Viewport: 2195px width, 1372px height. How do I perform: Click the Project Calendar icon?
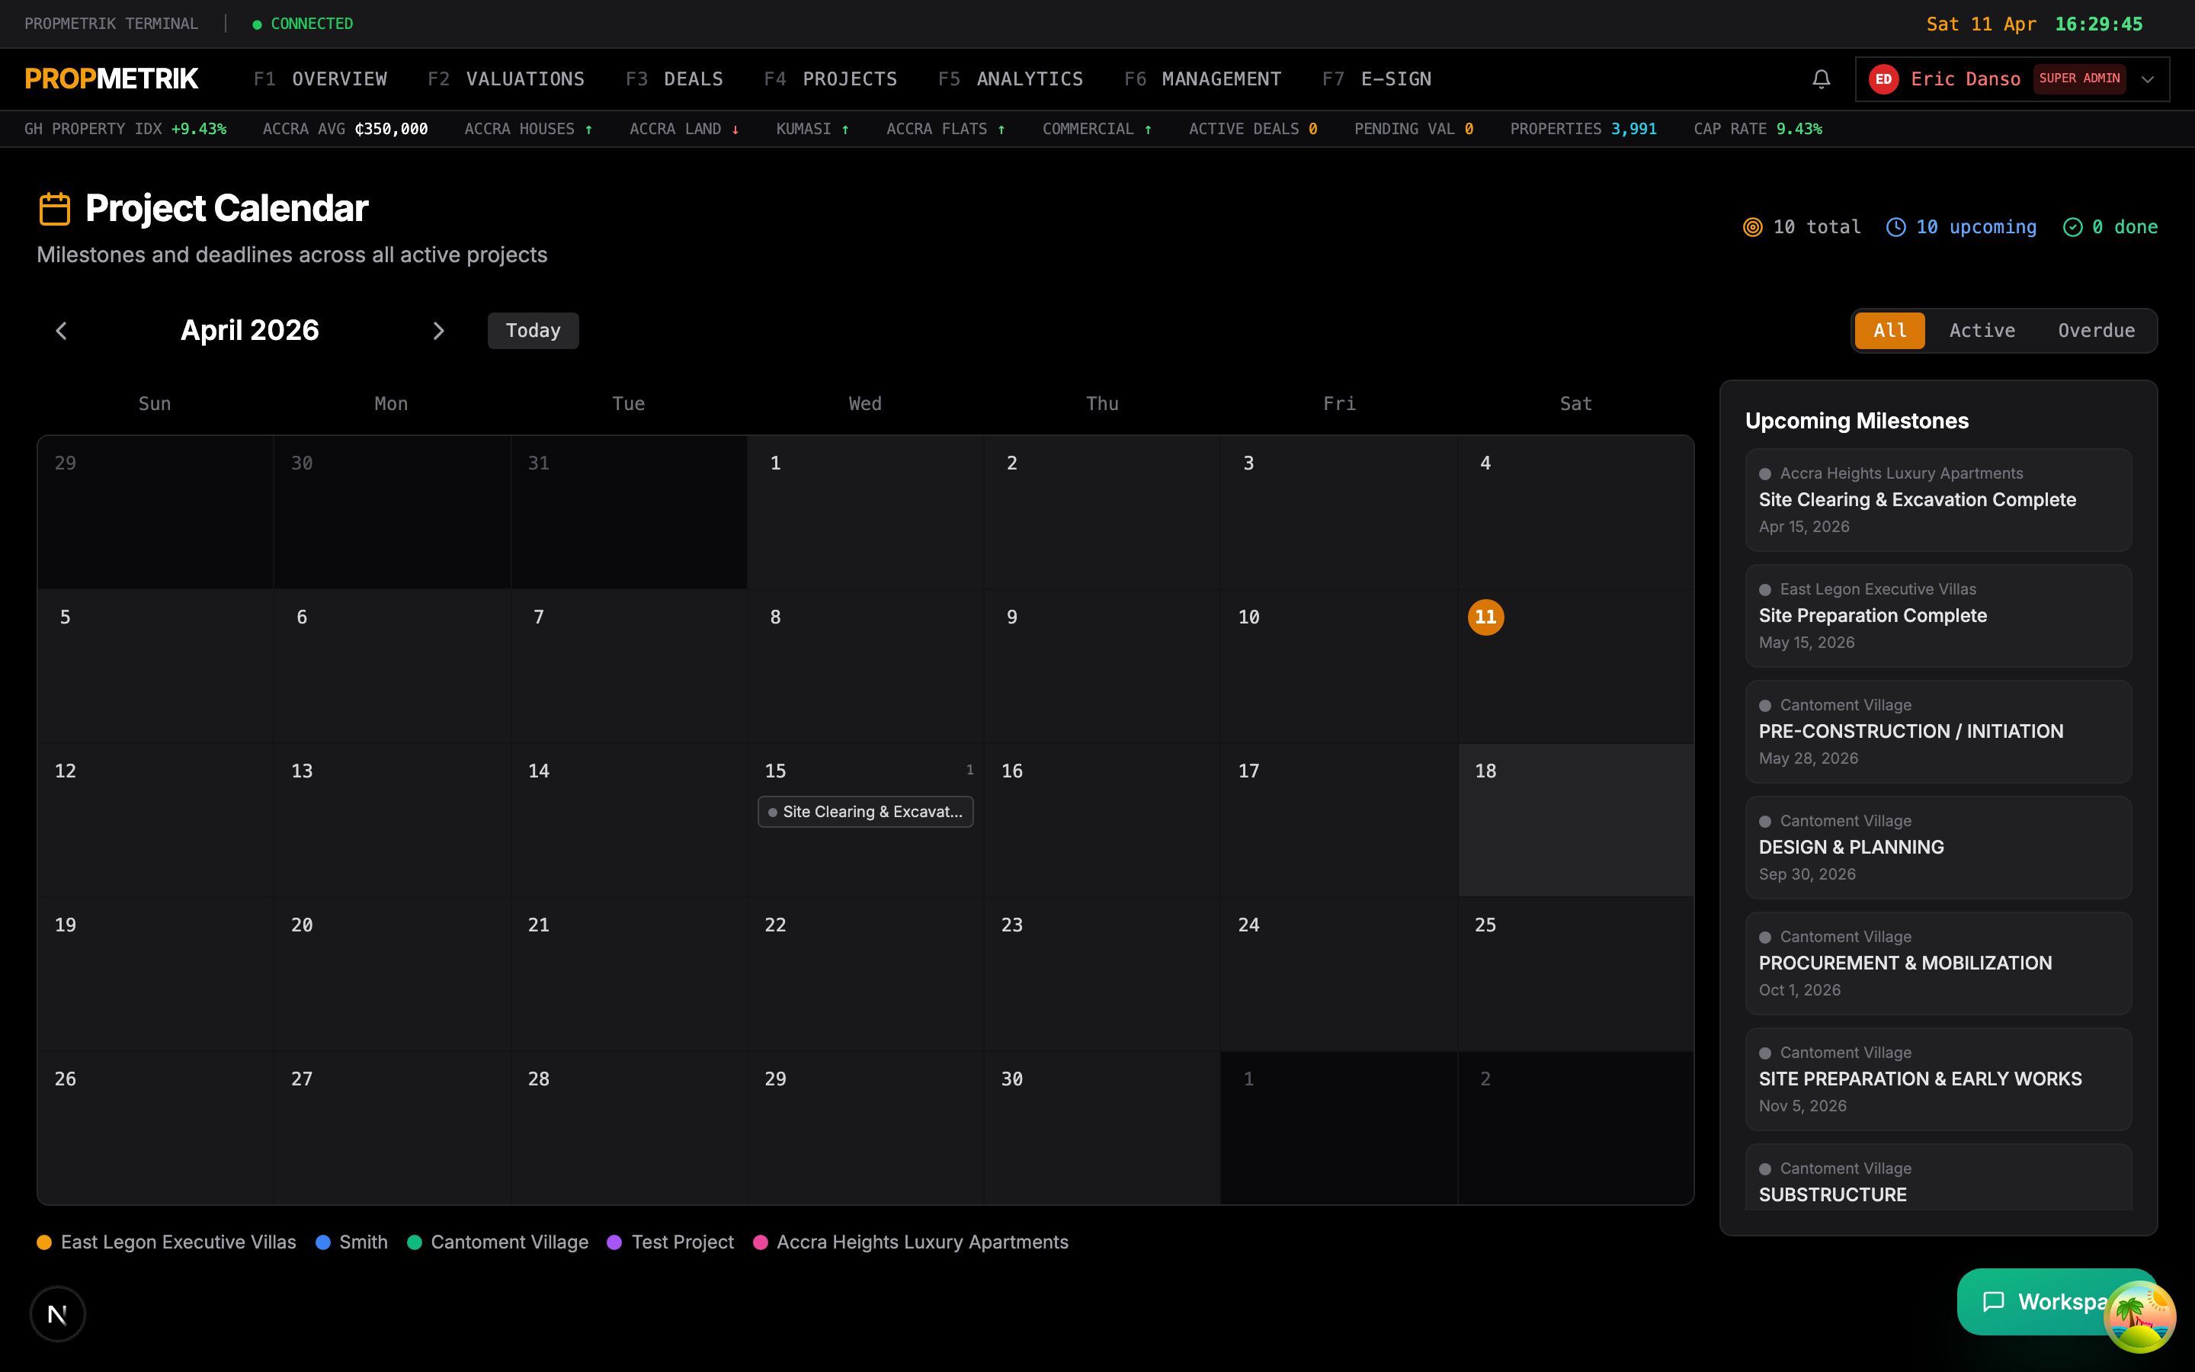tap(54, 209)
